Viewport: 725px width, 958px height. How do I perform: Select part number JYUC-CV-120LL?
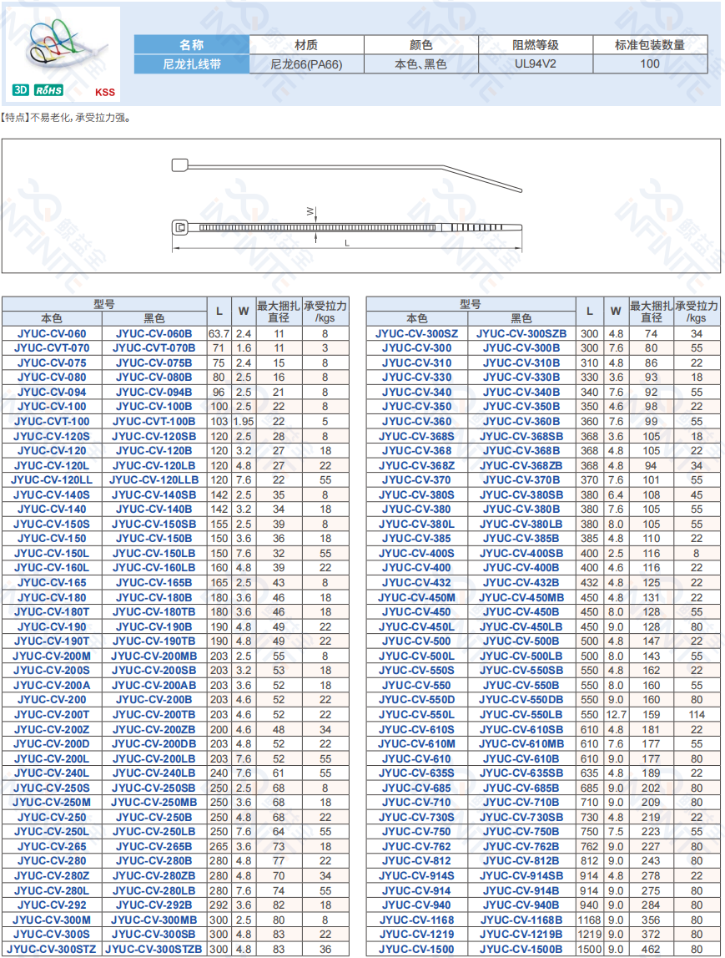(x=51, y=479)
